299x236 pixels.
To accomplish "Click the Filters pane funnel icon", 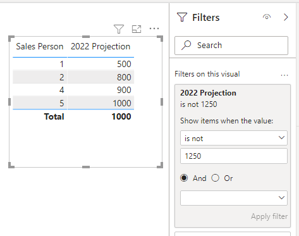I will pyautogui.click(x=182, y=17).
